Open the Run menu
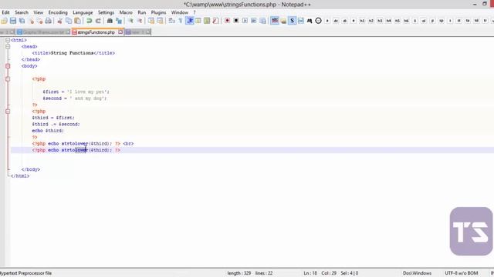494x277 pixels. (x=142, y=12)
